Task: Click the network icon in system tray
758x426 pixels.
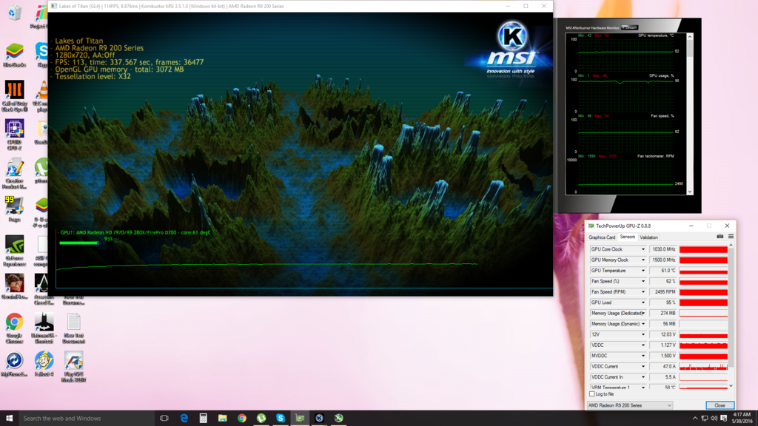Action: tap(705, 419)
